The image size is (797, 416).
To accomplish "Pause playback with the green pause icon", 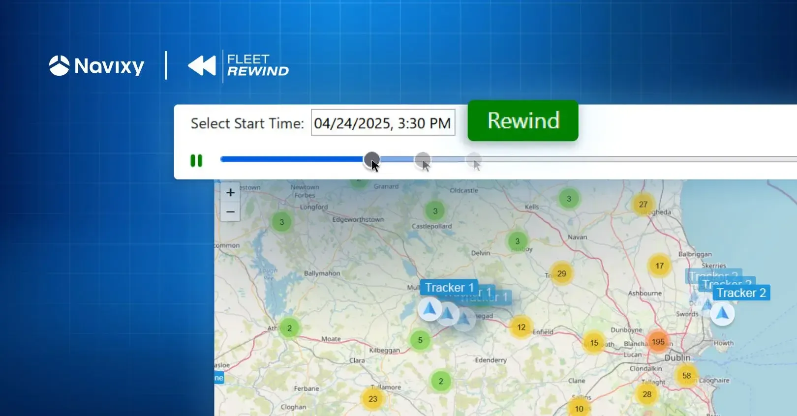I will [196, 161].
